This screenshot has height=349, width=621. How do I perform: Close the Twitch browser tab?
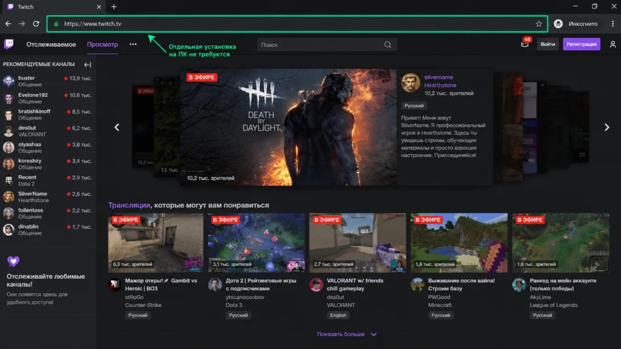99,7
